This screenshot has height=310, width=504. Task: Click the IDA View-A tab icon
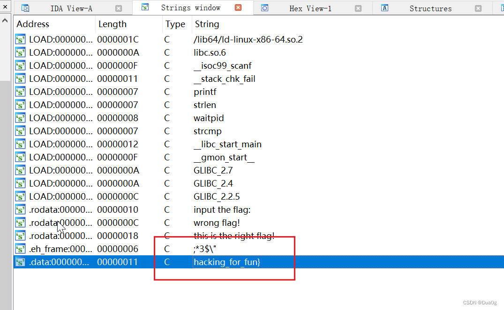point(25,7)
